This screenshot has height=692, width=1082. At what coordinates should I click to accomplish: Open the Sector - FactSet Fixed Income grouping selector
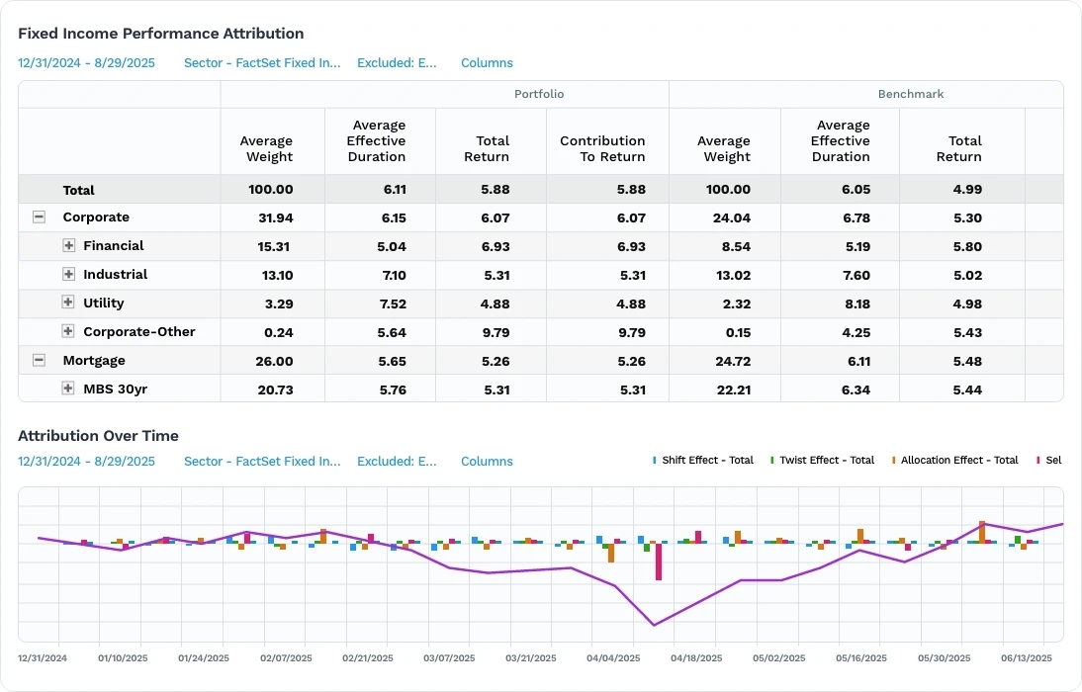pyautogui.click(x=261, y=62)
